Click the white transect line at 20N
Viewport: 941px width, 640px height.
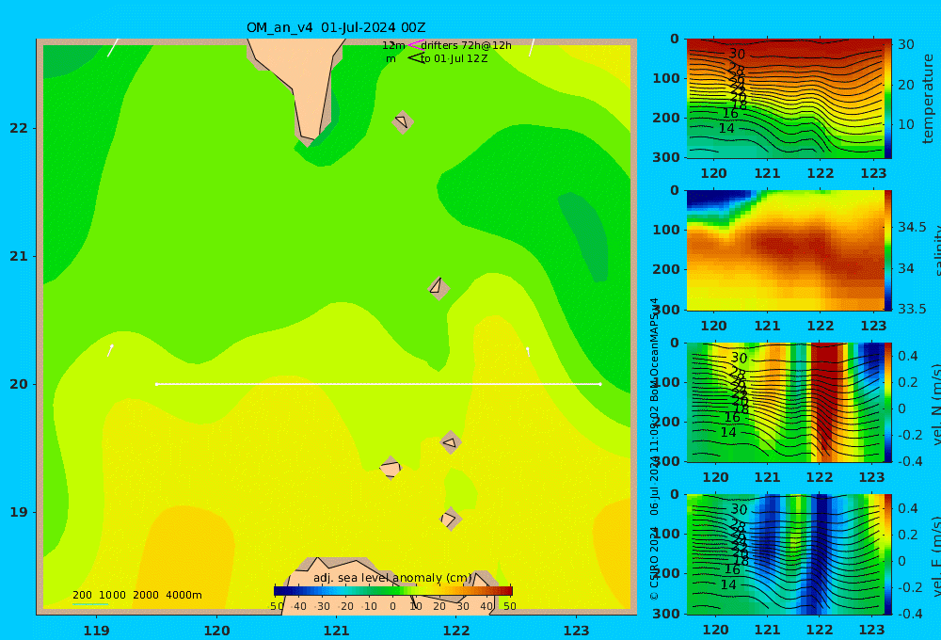point(378,384)
